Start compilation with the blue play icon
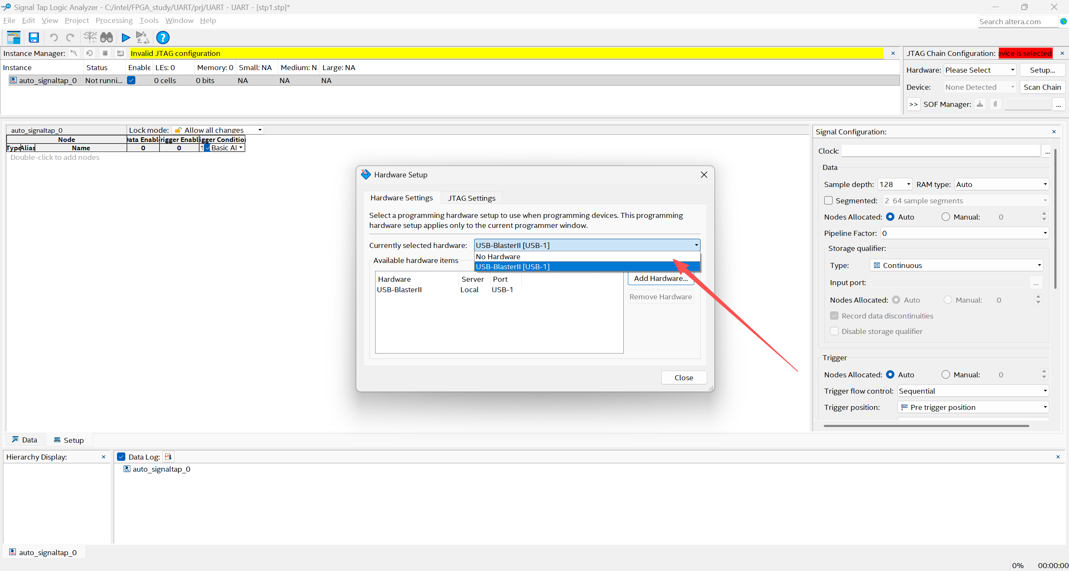 pyautogui.click(x=125, y=38)
